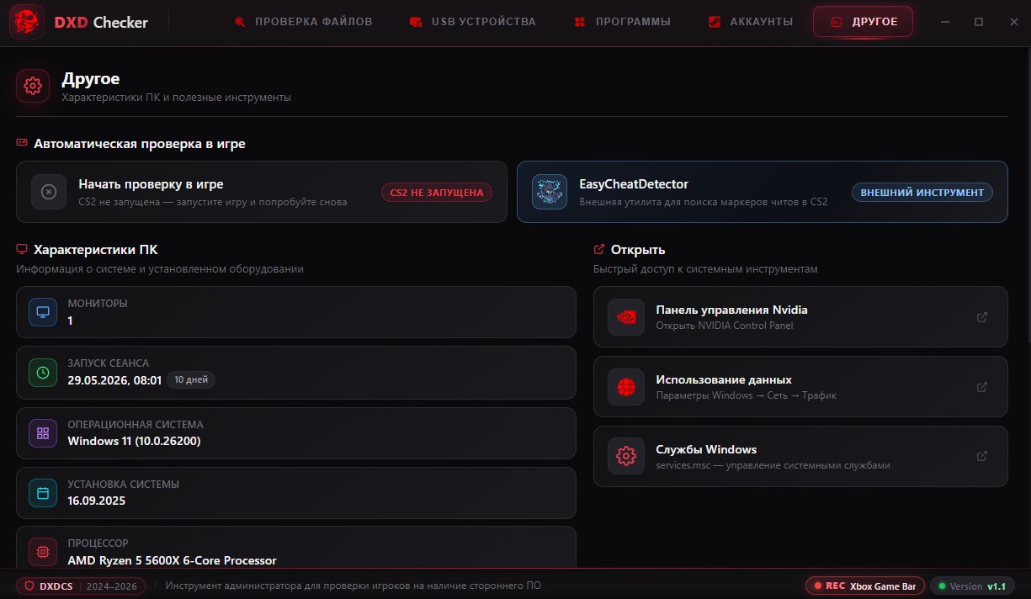Click the Nvidia logo icon
Viewport: 1031px width, 599px height.
click(x=626, y=317)
